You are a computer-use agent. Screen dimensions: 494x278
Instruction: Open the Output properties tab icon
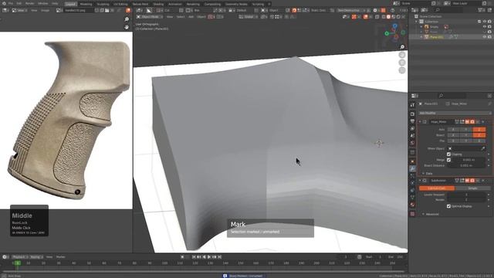tap(412, 121)
